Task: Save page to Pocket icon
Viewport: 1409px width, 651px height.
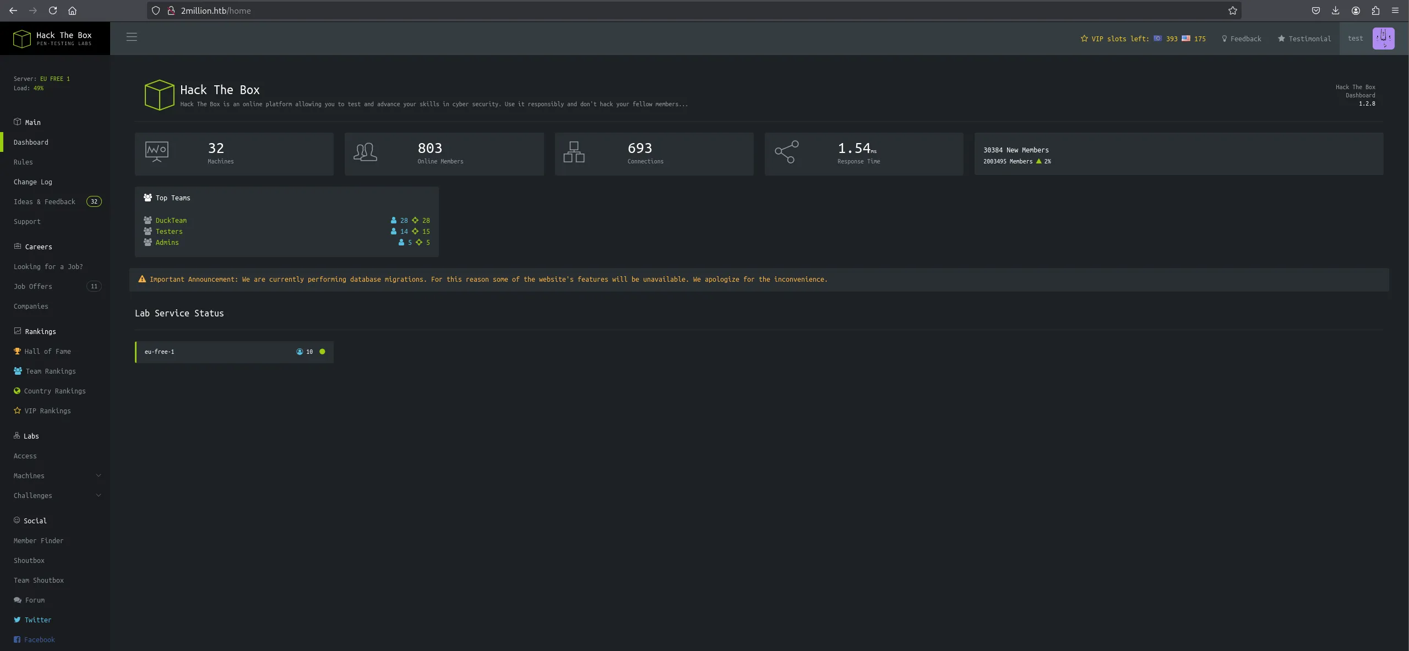Action: tap(1315, 10)
